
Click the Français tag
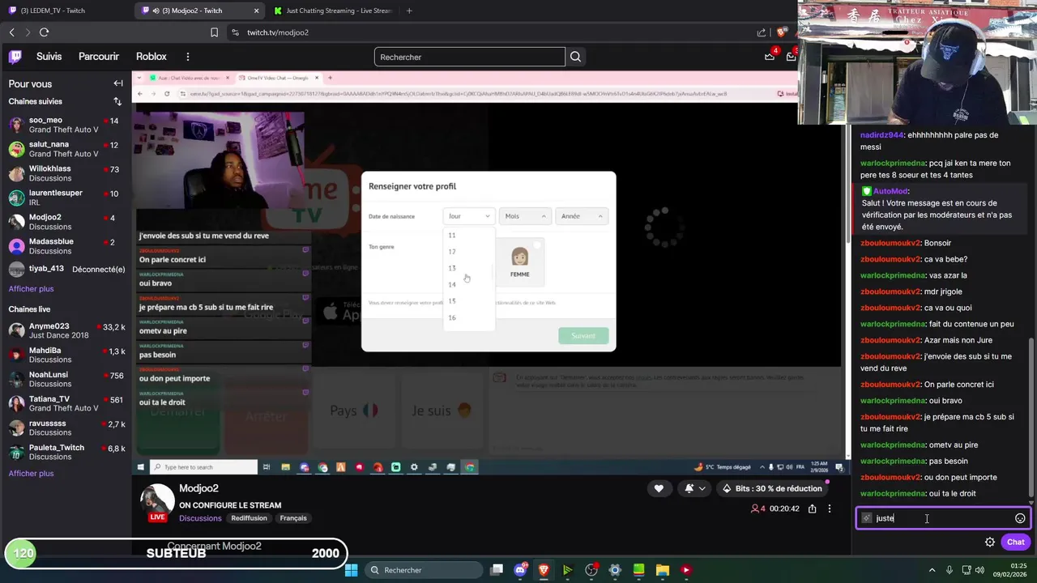tap(293, 518)
